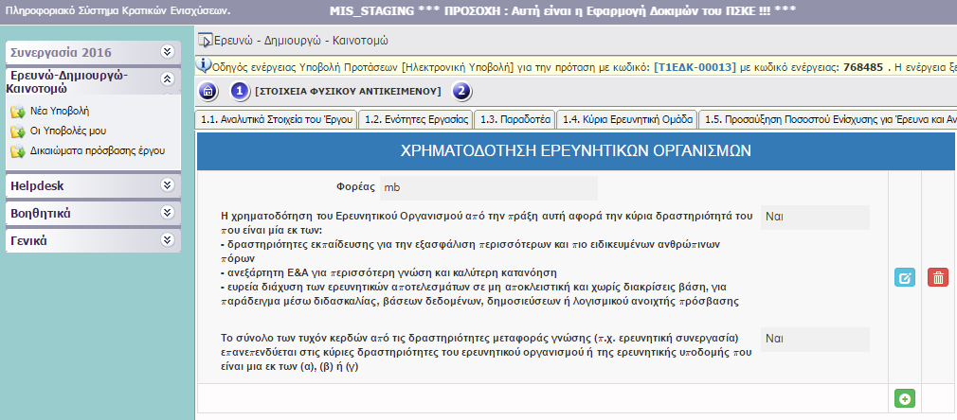Expand the Helpdesk section
The width and height of the screenshot is (957, 420).
pos(167,184)
